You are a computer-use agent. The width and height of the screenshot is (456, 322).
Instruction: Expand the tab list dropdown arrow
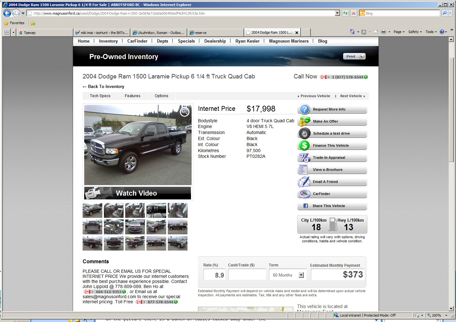[x=13, y=32]
